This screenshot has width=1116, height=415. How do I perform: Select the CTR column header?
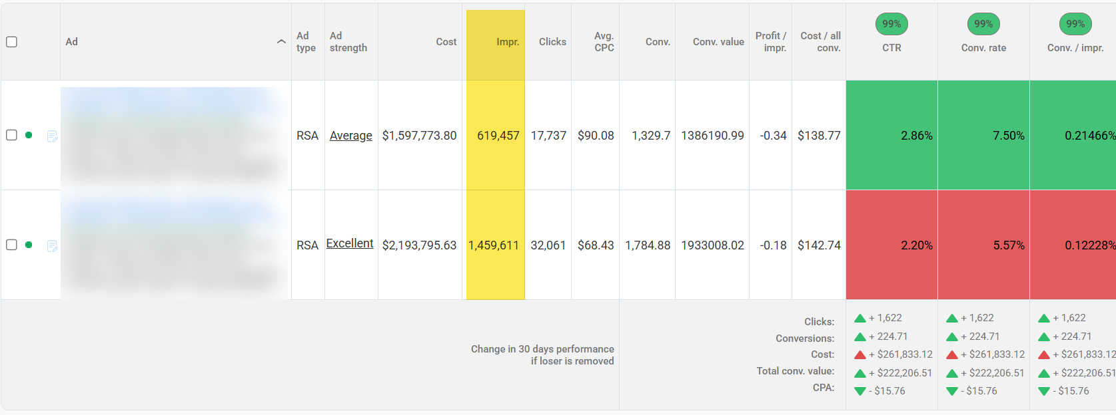tap(891, 48)
